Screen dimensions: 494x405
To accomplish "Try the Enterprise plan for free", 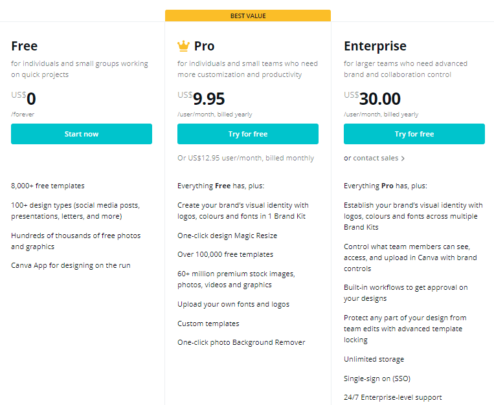I will [414, 134].
